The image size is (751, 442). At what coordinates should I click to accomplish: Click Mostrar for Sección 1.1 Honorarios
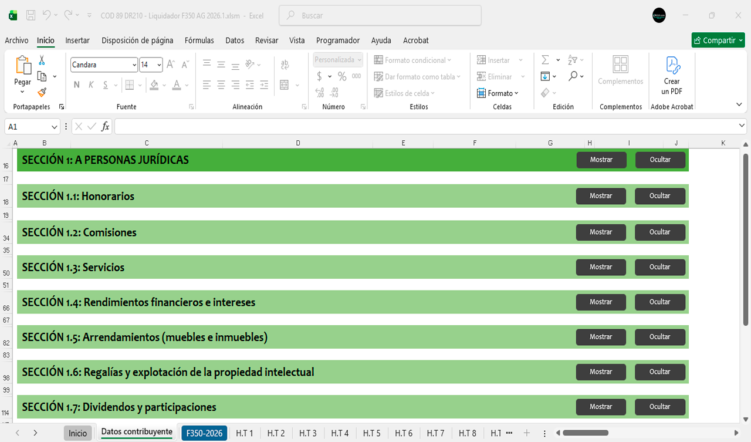click(601, 196)
